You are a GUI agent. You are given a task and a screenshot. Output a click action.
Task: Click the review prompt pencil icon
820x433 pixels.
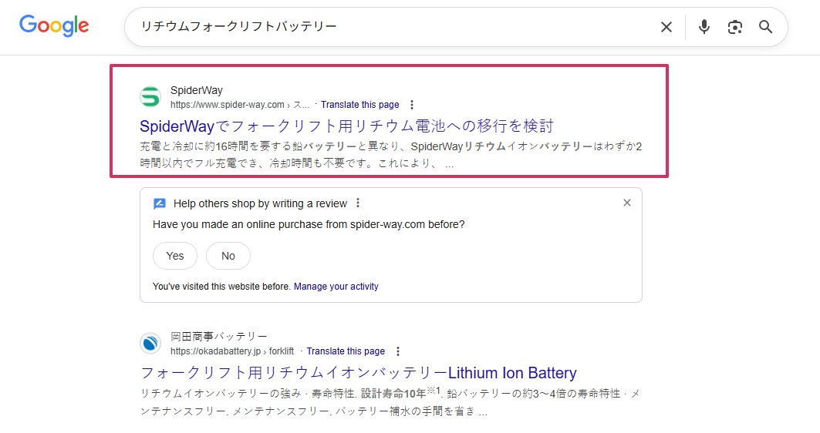tap(160, 203)
